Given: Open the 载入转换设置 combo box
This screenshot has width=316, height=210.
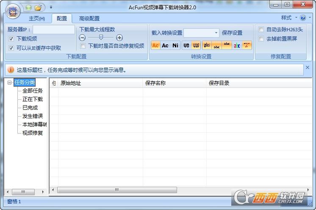Looking at the screenshot, I should [x=202, y=33].
